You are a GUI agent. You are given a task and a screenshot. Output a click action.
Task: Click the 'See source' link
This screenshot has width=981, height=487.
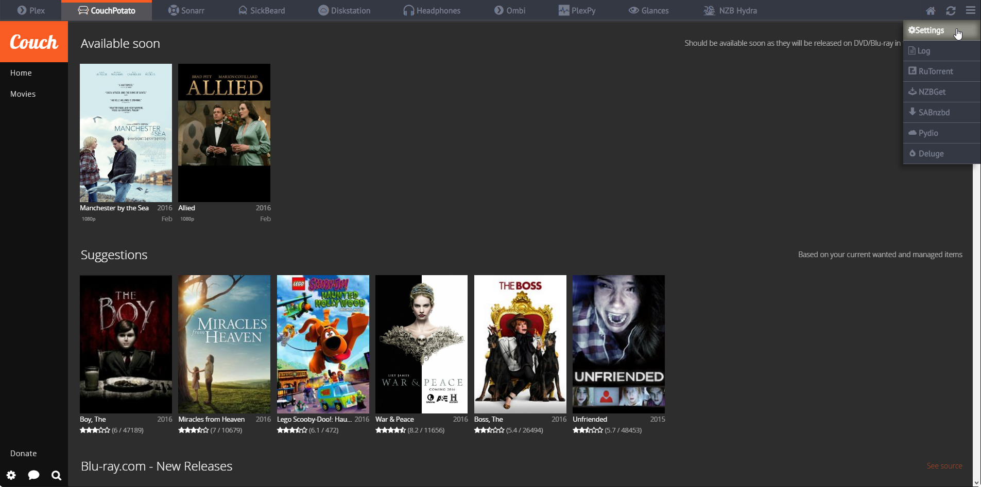pyautogui.click(x=944, y=466)
